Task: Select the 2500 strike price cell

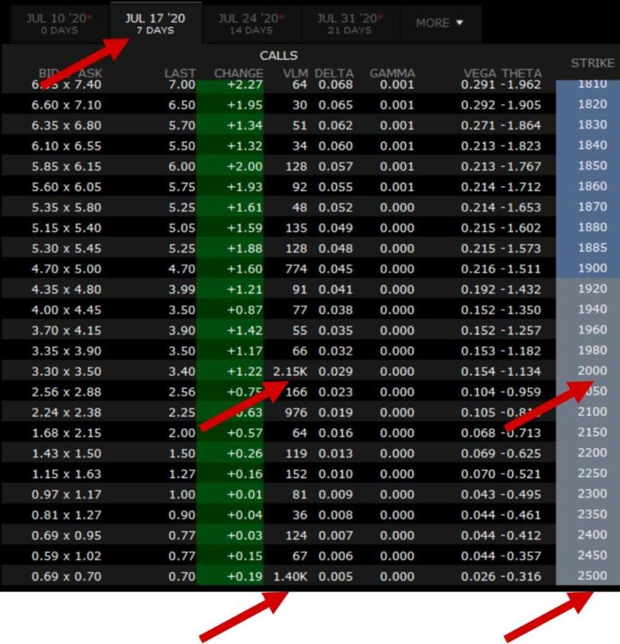Action: click(x=592, y=576)
